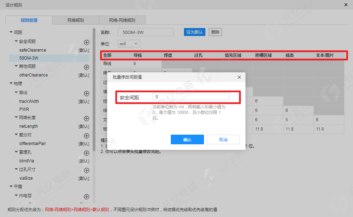The width and height of the screenshot is (353, 217).
Task: Click the 11.8 cell in 挖槽区域 column
Action: (x=268, y=129)
